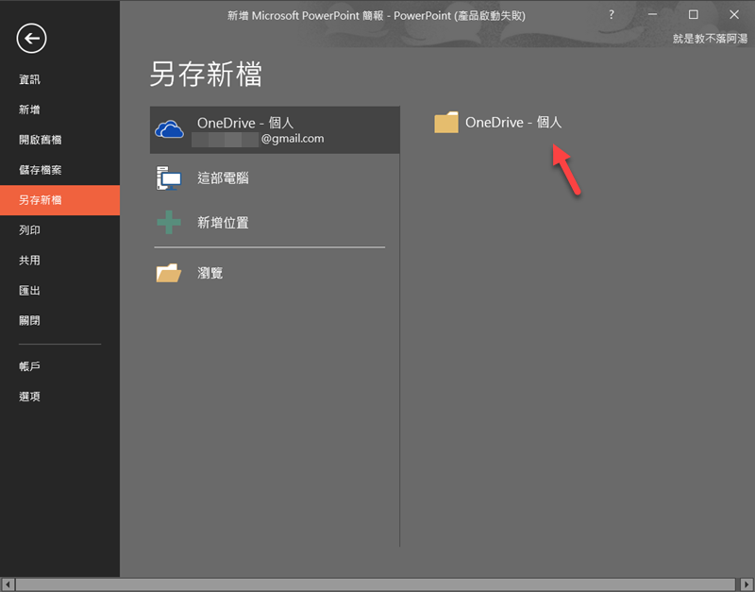Select 匯出 in the sidebar
Viewport: 755px width, 592px height.
pos(29,291)
